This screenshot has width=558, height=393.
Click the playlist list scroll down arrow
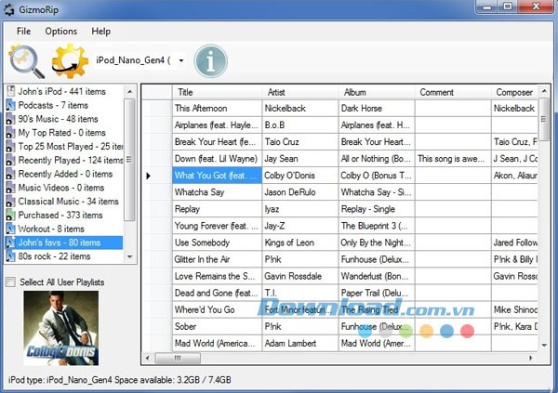tap(130, 256)
